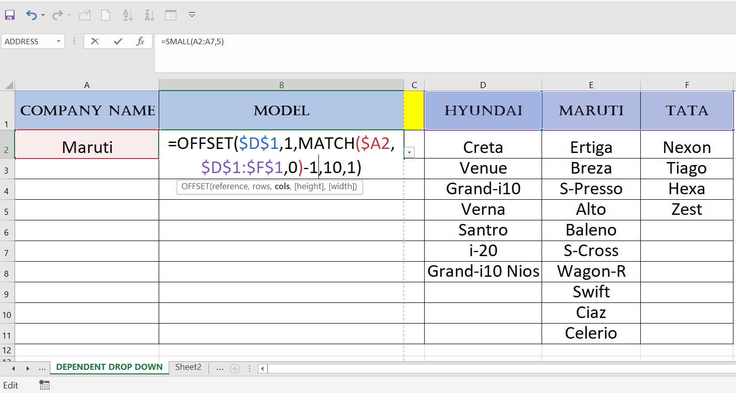Select column A header

tap(87, 85)
